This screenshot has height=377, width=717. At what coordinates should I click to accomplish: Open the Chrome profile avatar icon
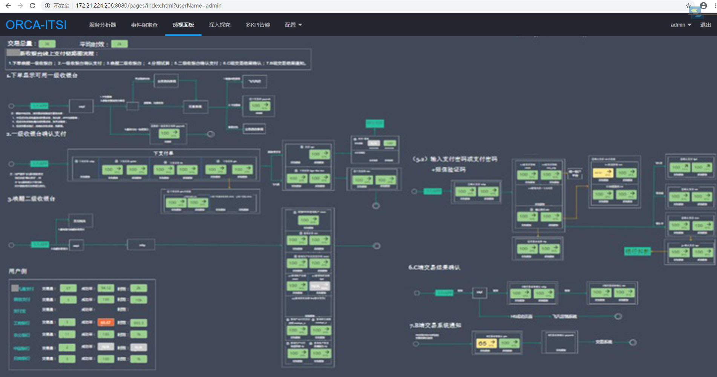tap(703, 6)
